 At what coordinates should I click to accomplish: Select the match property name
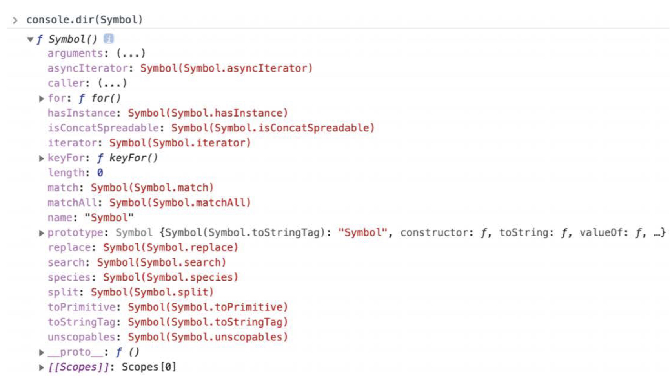point(63,188)
